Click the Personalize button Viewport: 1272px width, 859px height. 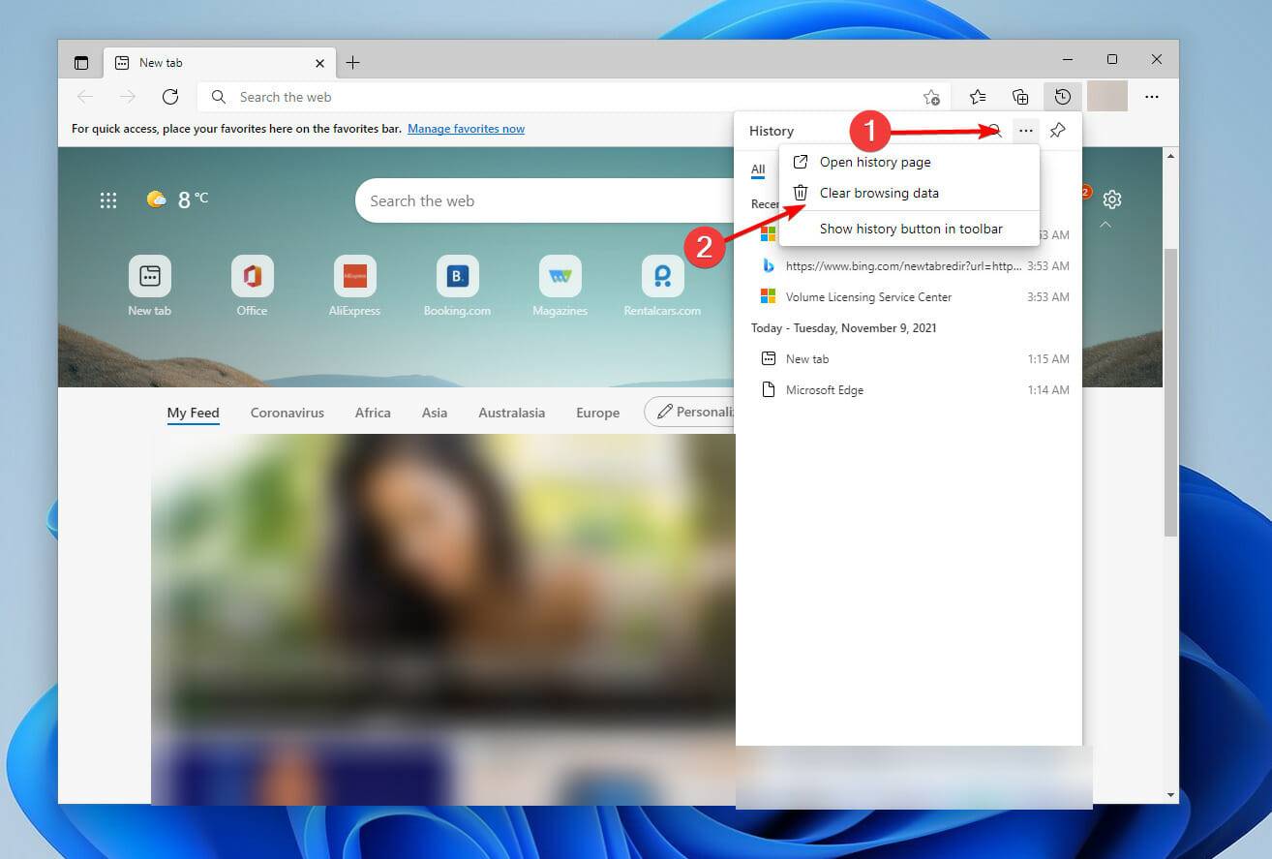(x=690, y=412)
